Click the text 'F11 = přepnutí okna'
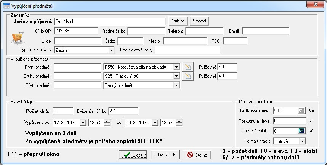The height and width of the screenshot is (165, 327). [34, 154]
